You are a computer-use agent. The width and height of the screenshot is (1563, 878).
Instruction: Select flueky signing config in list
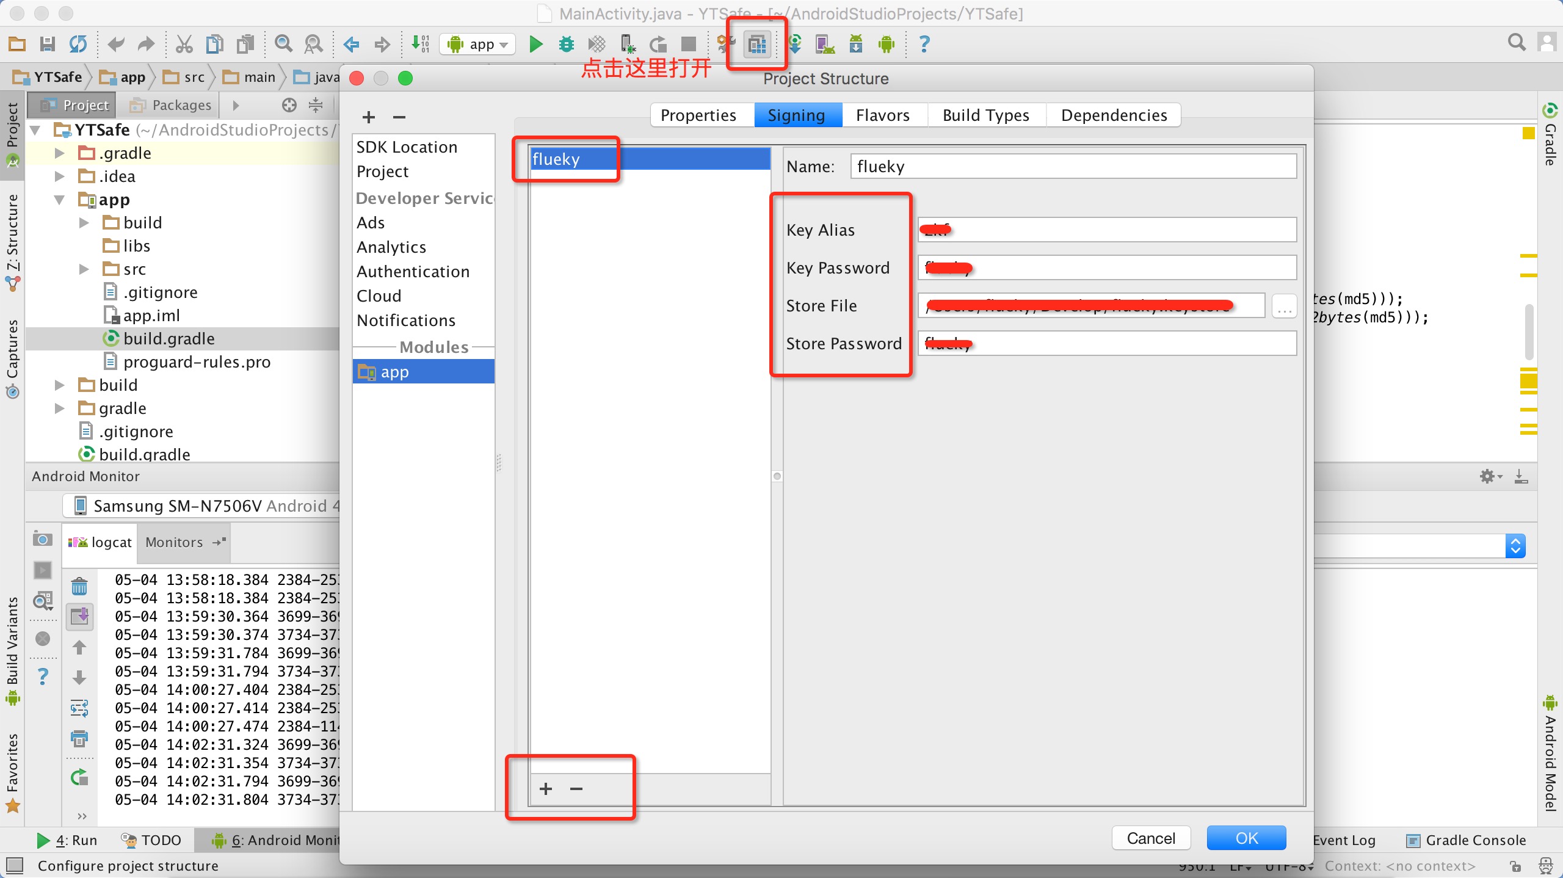[x=650, y=159]
